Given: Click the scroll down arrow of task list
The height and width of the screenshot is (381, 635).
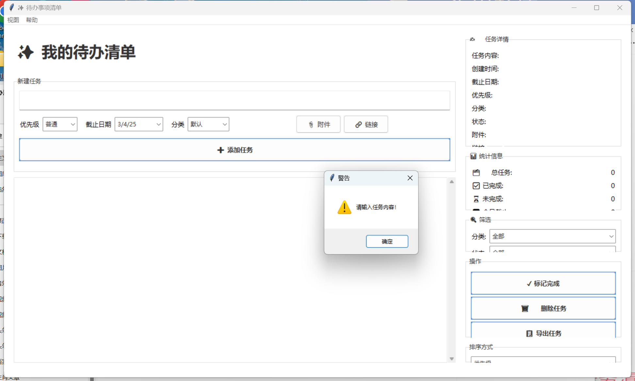Looking at the screenshot, I should [452, 359].
